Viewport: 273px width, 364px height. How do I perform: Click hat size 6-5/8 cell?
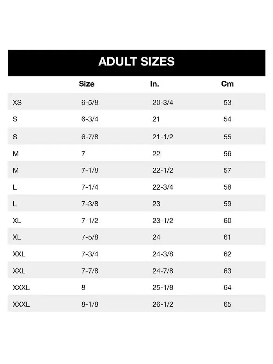click(x=90, y=102)
